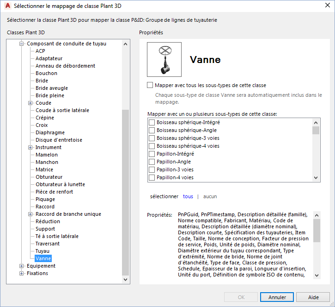Select Support in the class tree
This screenshot has width=335, height=307.
pos(45,229)
